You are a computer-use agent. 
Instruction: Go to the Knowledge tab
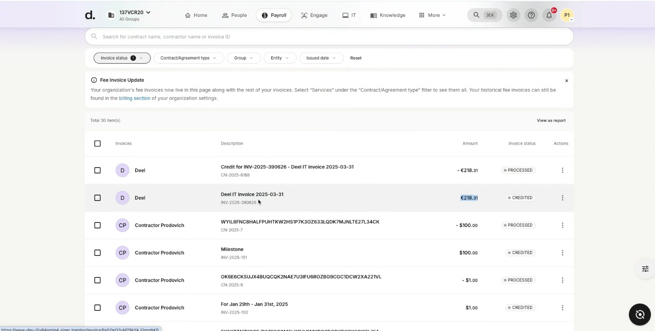(x=388, y=15)
